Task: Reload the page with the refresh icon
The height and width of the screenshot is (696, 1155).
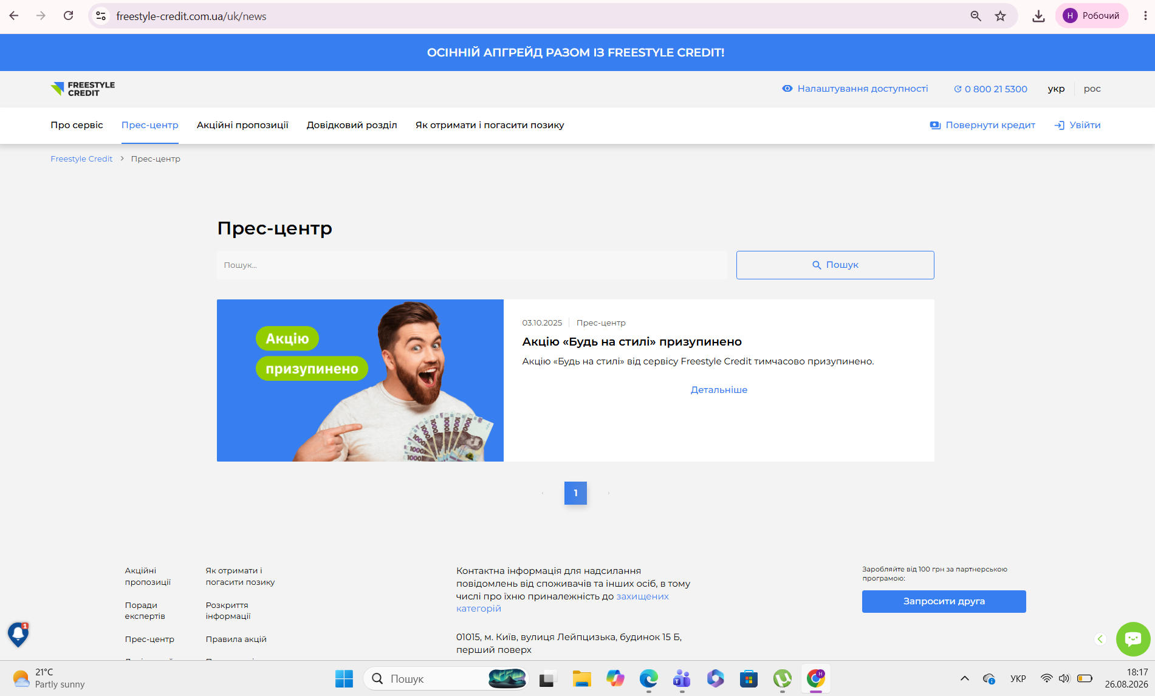Action: pos(69,16)
